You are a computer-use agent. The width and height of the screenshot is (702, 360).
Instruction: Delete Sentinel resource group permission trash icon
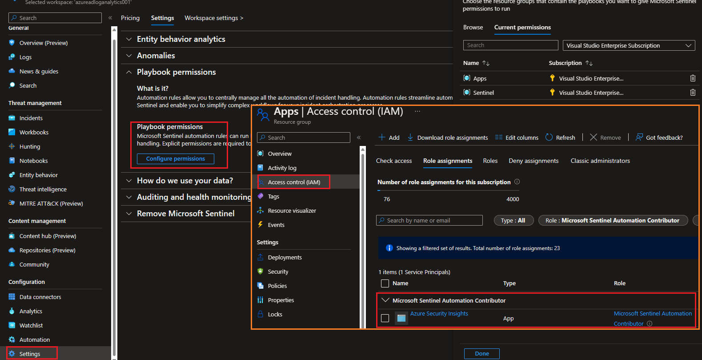point(693,93)
